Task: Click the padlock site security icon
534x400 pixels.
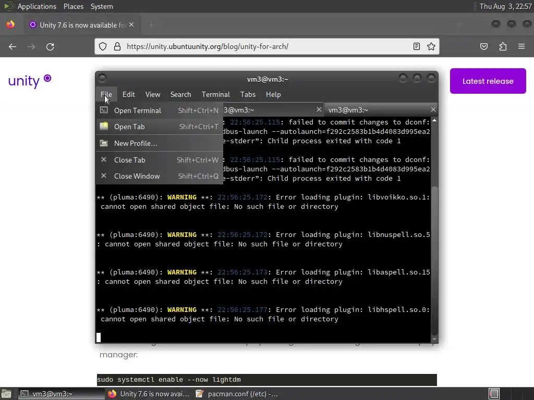Action: click(117, 46)
